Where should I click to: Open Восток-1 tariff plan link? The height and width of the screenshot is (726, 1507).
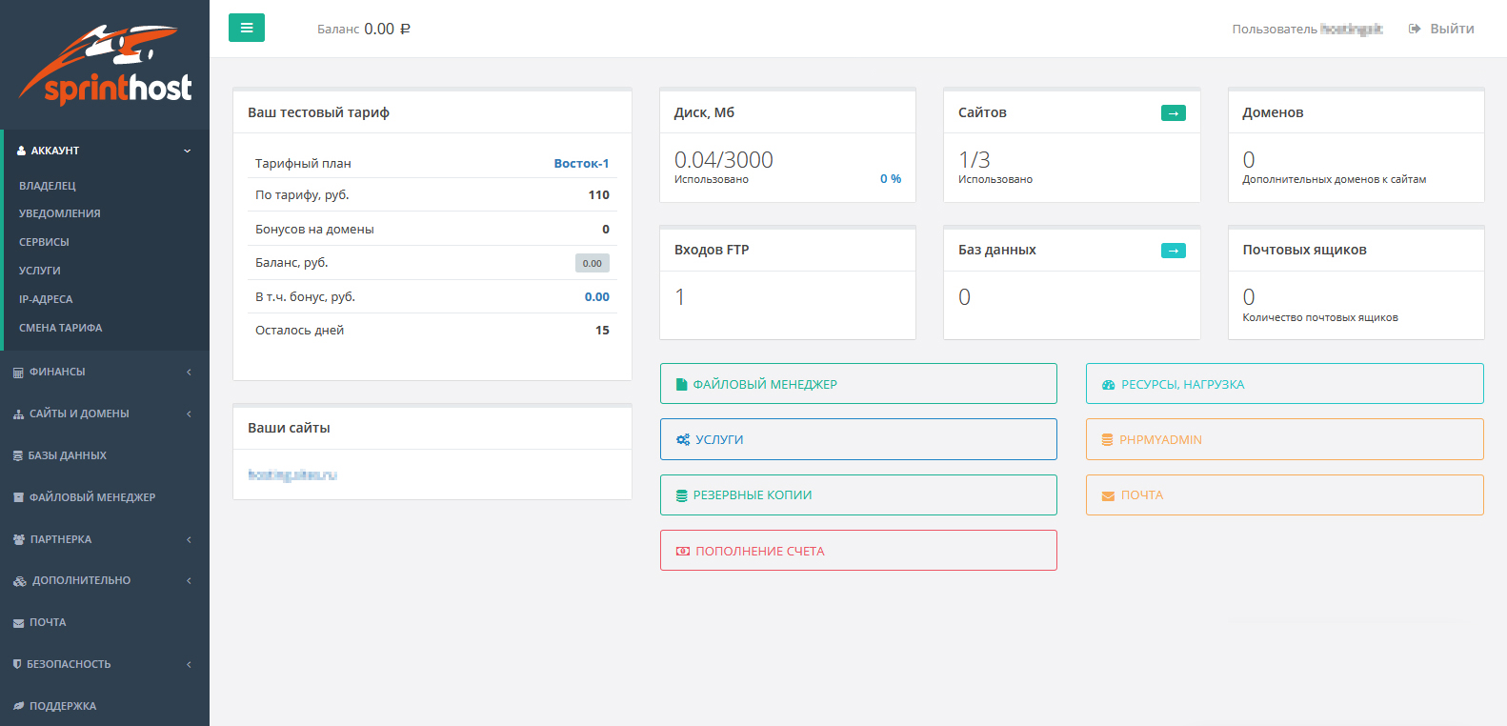tap(581, 164)
